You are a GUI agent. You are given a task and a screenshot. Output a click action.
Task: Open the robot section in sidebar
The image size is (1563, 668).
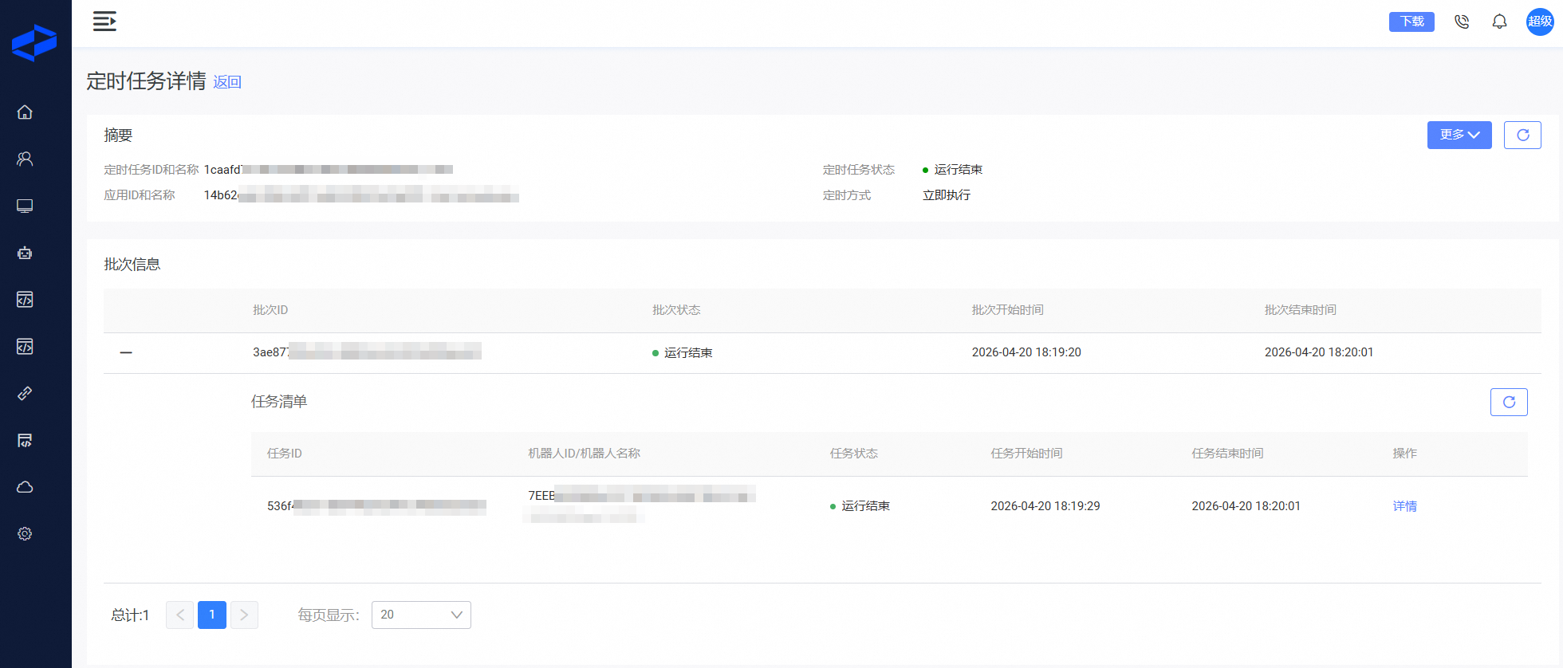(25, 253)
